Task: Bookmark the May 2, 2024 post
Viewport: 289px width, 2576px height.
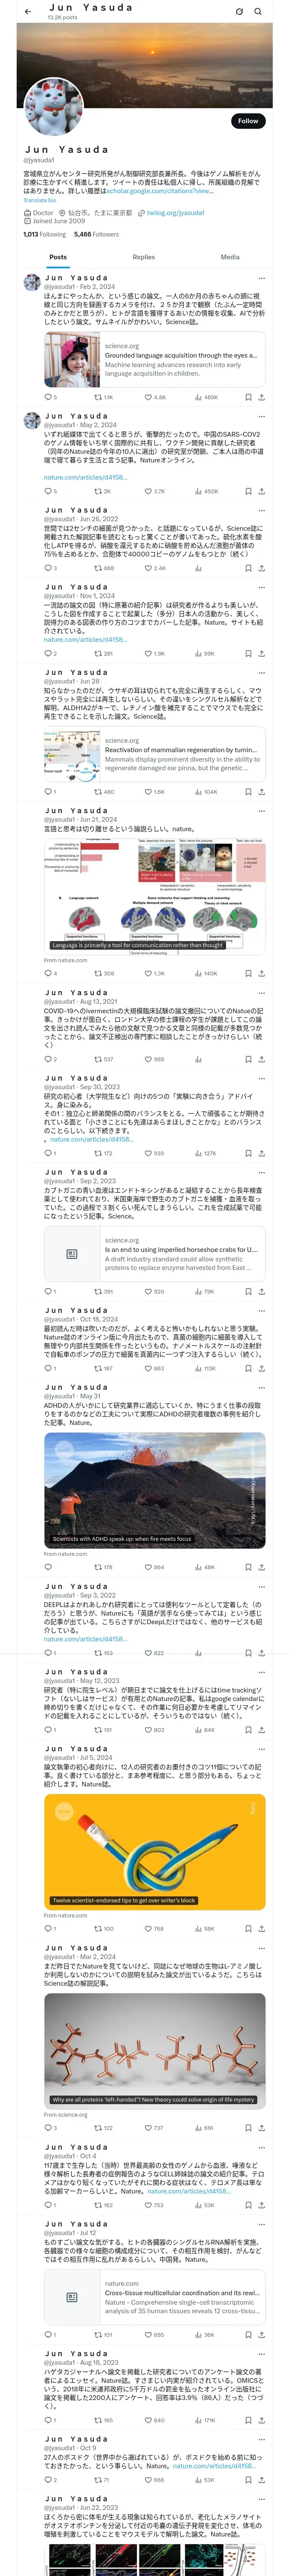Action: (247, 491)
